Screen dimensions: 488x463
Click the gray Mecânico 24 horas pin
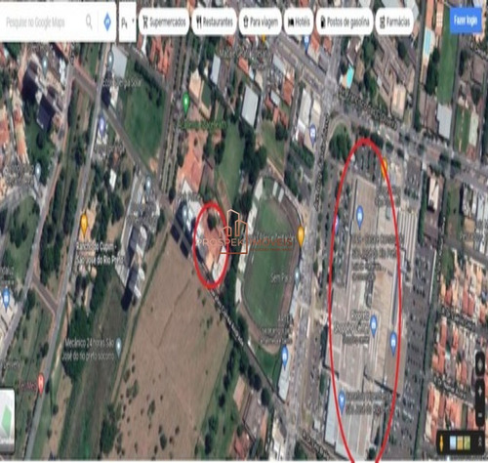(118, 347)
